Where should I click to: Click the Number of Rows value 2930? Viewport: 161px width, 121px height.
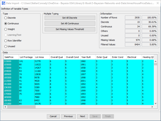pyautogui.click(x=133, y=18)
